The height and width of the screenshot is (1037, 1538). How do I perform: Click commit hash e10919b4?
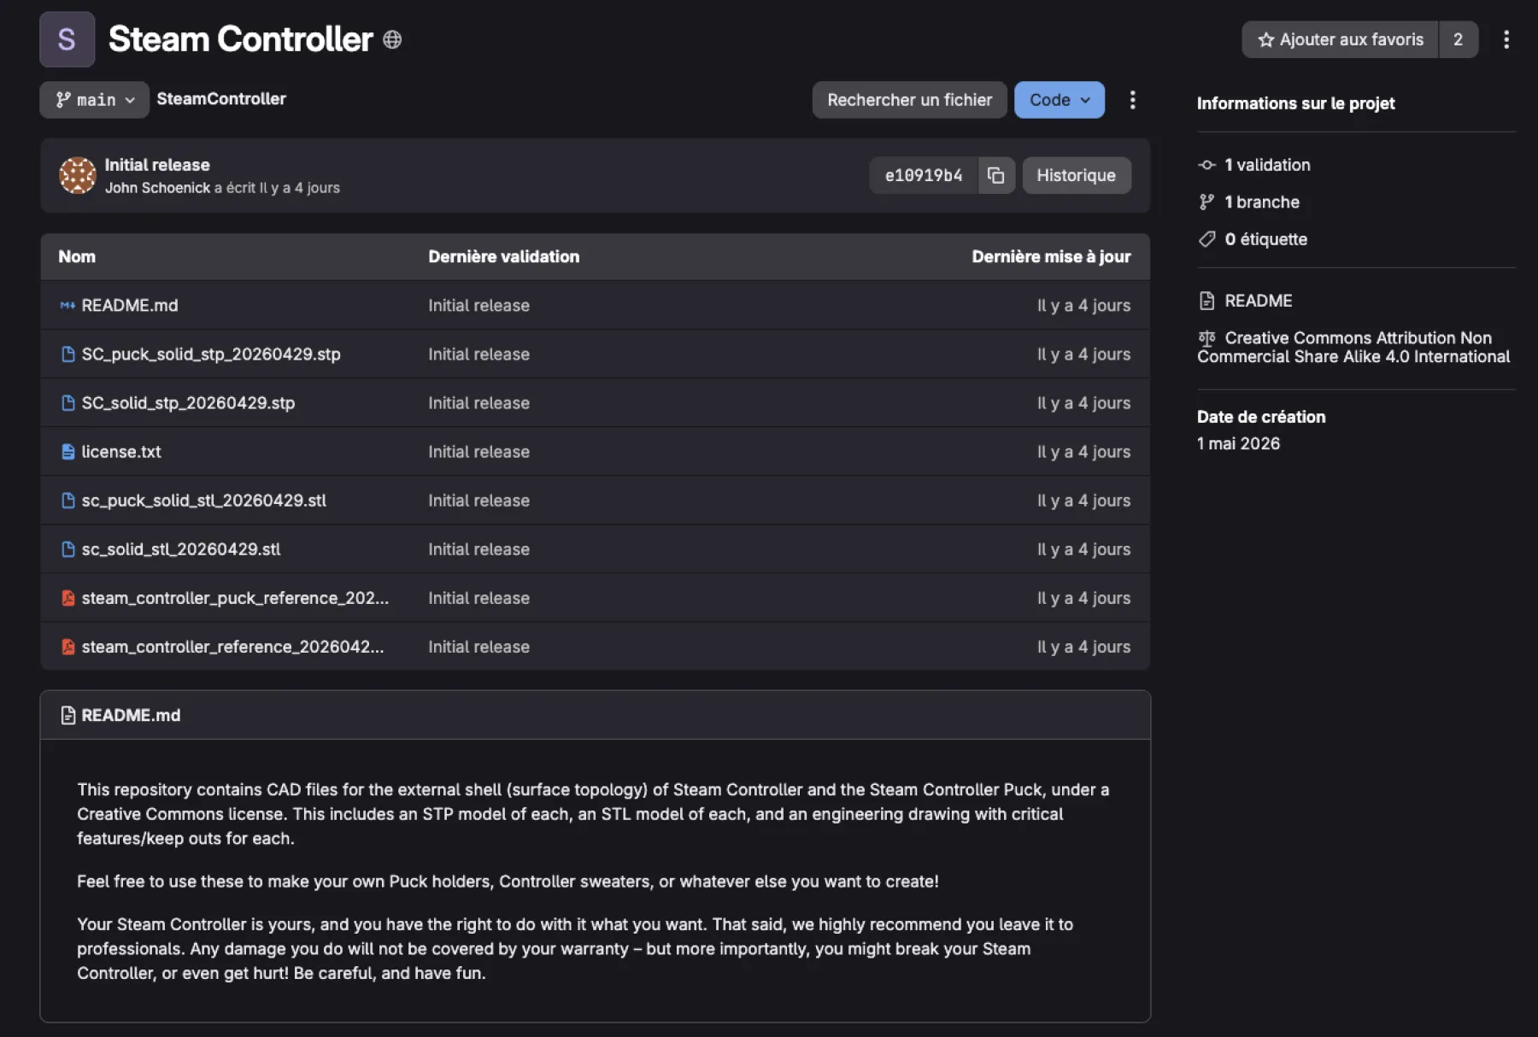pyautogui.click(x=923, y=175)
